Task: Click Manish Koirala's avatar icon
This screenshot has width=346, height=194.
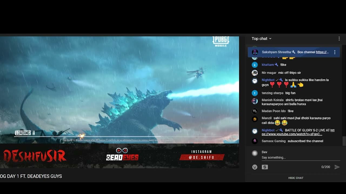Action: (255, 101)
